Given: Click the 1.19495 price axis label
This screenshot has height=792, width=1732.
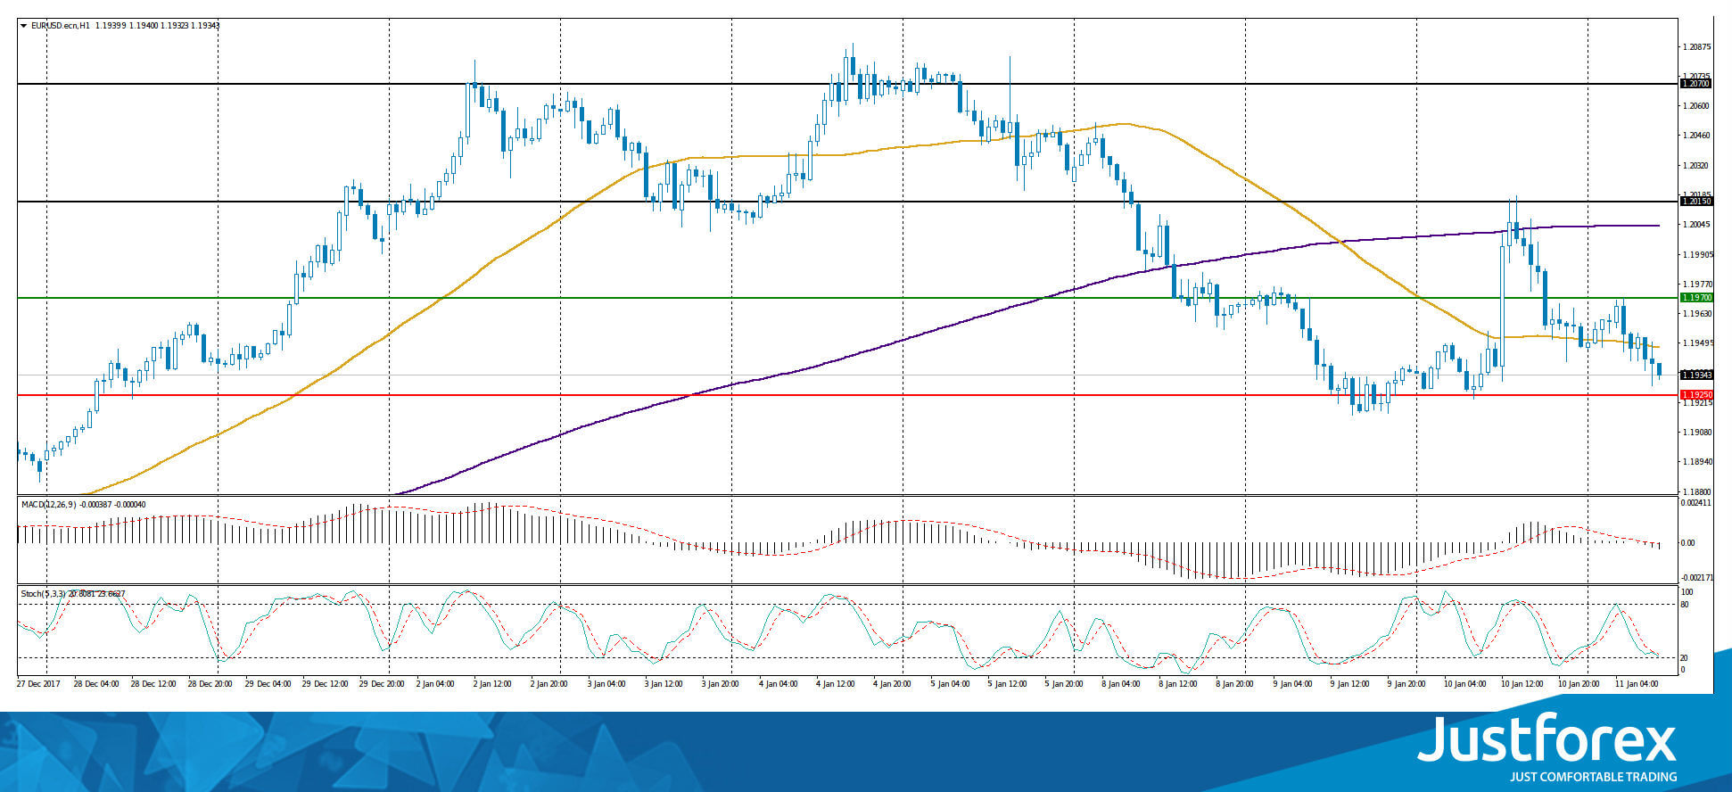Looking at the screenshot, I should (x=1697, y=343).
